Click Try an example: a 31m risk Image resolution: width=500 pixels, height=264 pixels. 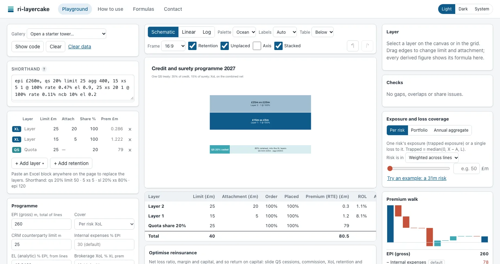[x=417, y=178]
